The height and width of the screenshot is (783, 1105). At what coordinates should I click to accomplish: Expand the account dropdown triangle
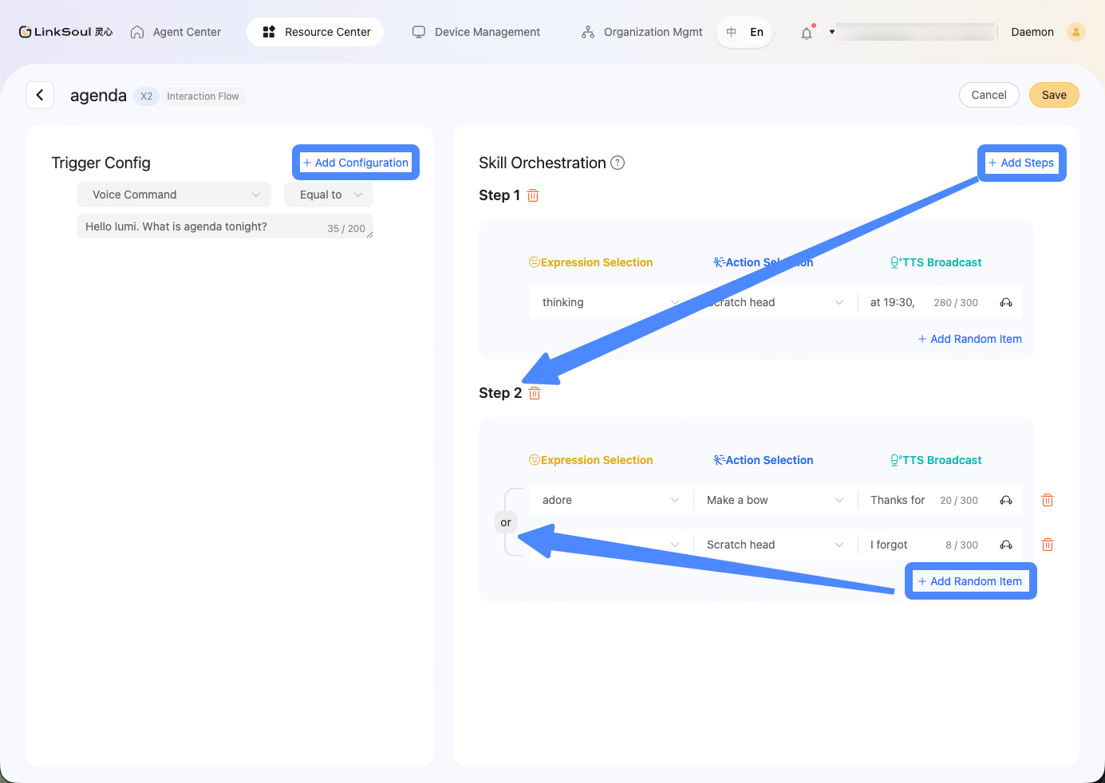[832, 32]
